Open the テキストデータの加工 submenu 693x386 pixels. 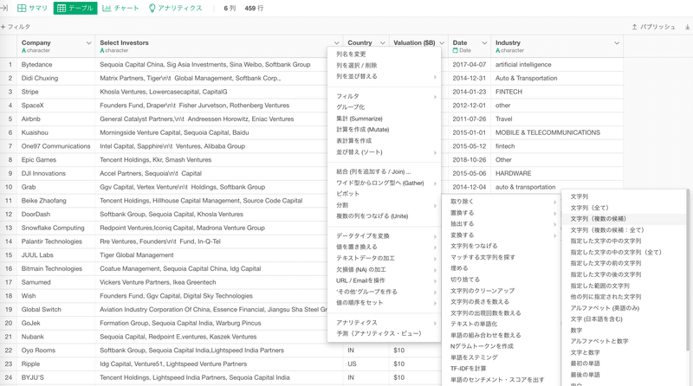click(x=384, y=259)
